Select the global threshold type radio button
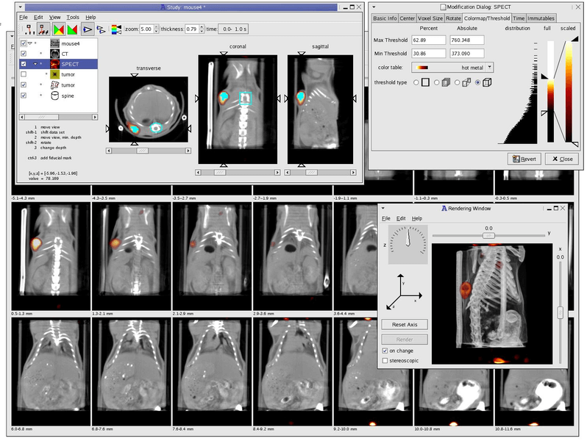Image resolution: width=587 pixels, height=441 pixels. pyautogui.click(x=477, y=82)
